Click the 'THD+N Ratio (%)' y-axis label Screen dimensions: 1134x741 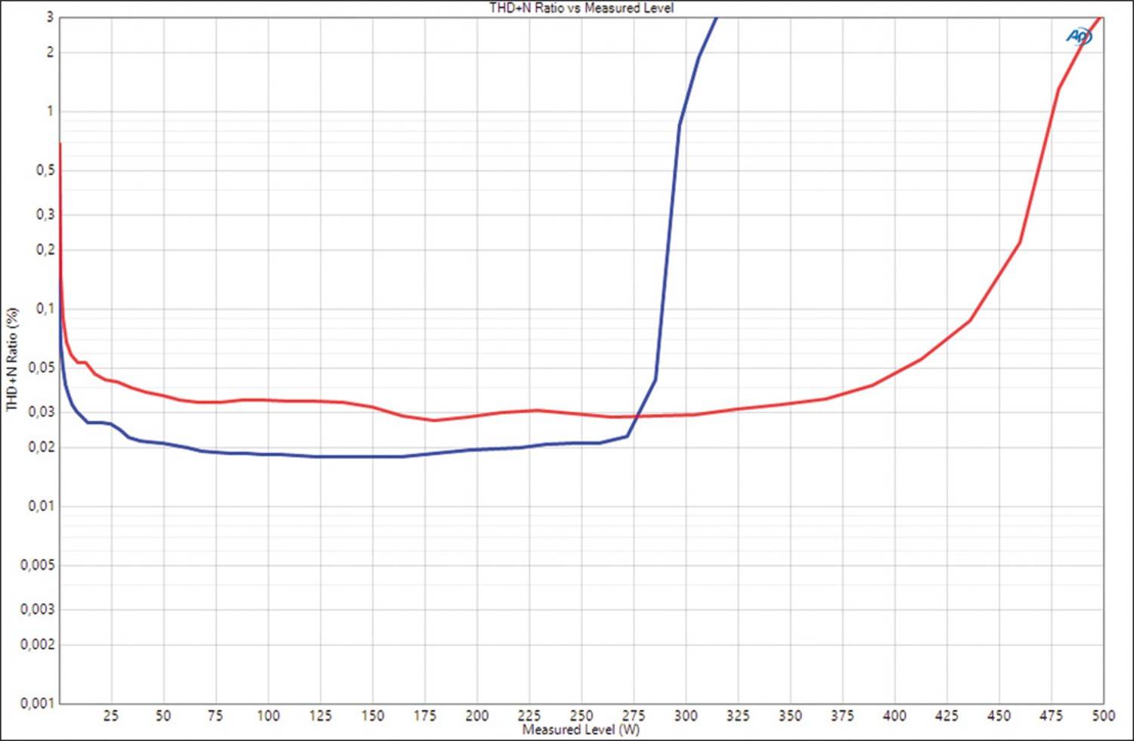coord(11,359)
